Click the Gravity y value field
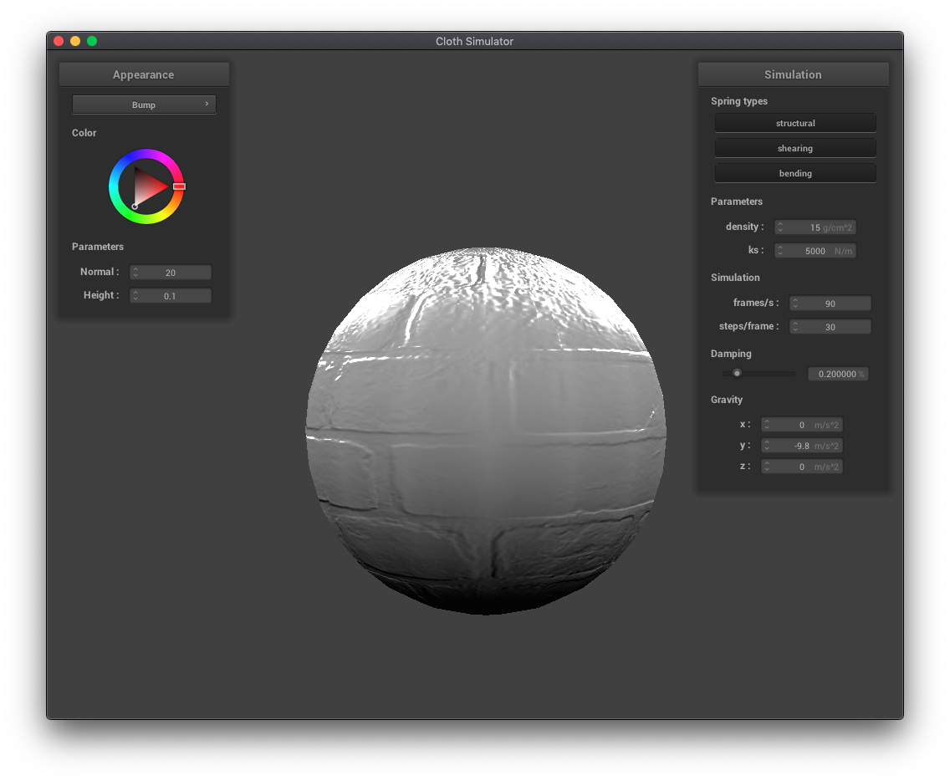The width and height of the screenshot is (950, 781). 801,446
